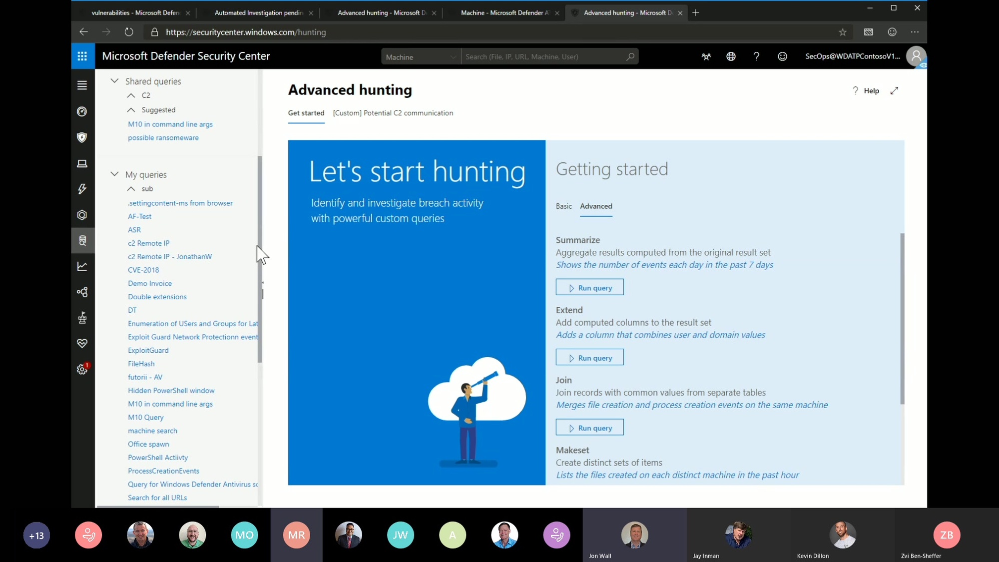
Task: Open a new browser tab
Action: [x=696, y=13]
